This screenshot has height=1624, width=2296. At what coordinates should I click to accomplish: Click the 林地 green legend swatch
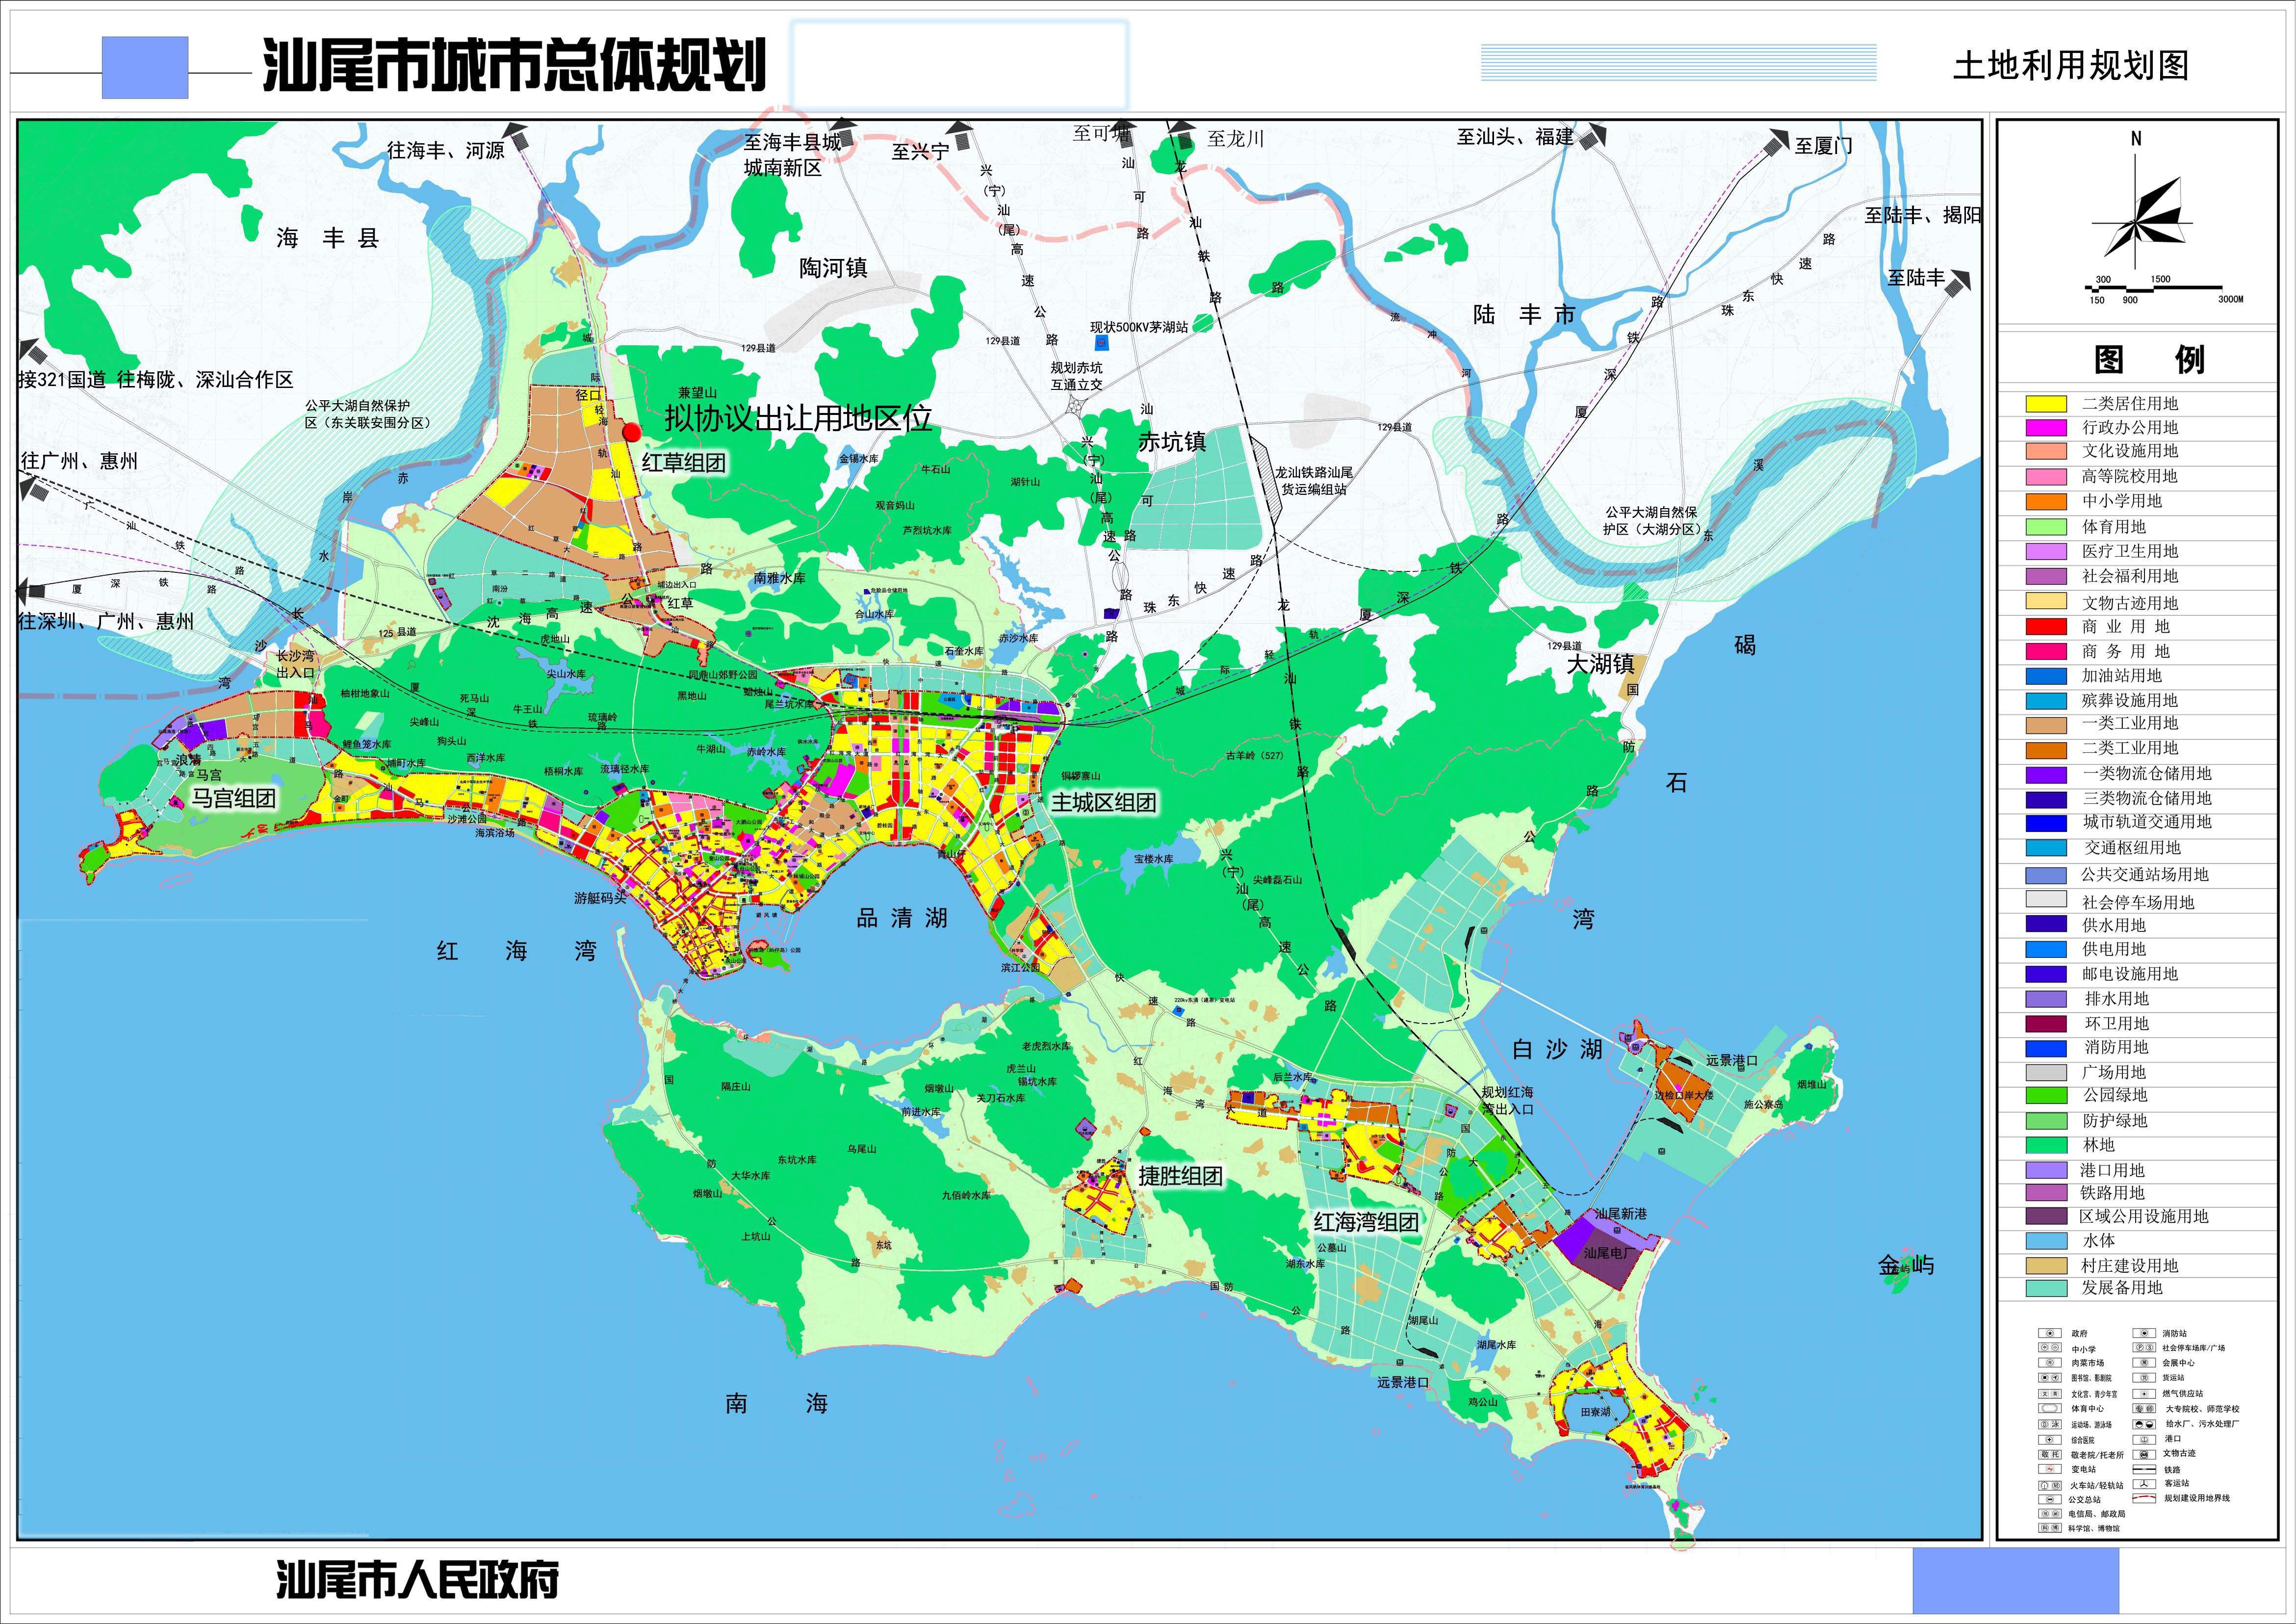click(2046, 1145)
